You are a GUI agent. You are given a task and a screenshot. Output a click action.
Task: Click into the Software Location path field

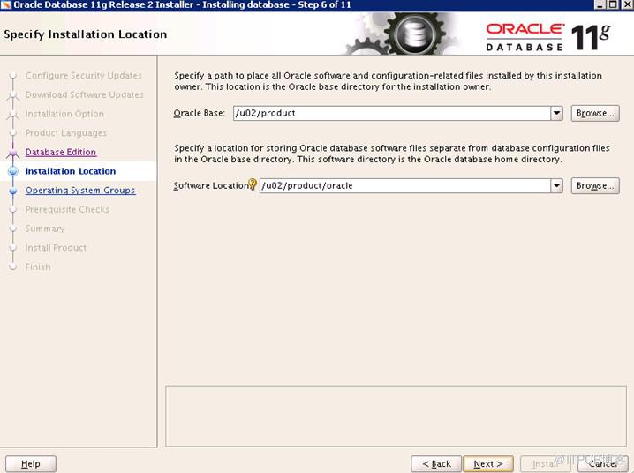click(x=404, y=186)
